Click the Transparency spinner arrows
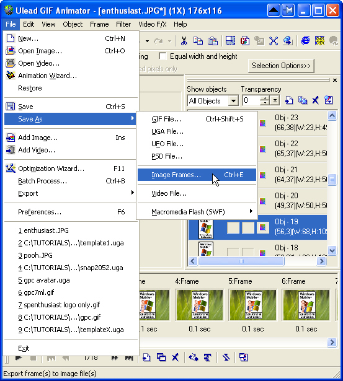Viewport: 343px width, 381px height. coord(265,100)
